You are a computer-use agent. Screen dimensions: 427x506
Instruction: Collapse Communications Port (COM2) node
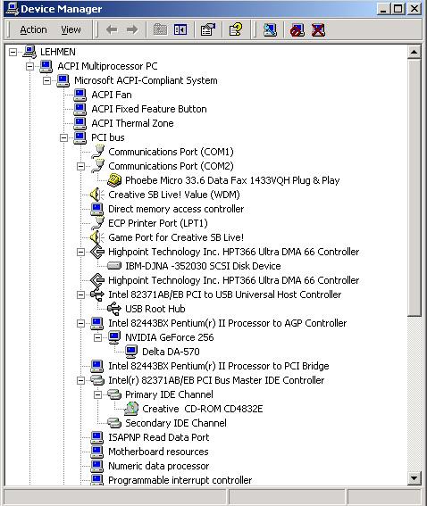(x=80, y=166)
